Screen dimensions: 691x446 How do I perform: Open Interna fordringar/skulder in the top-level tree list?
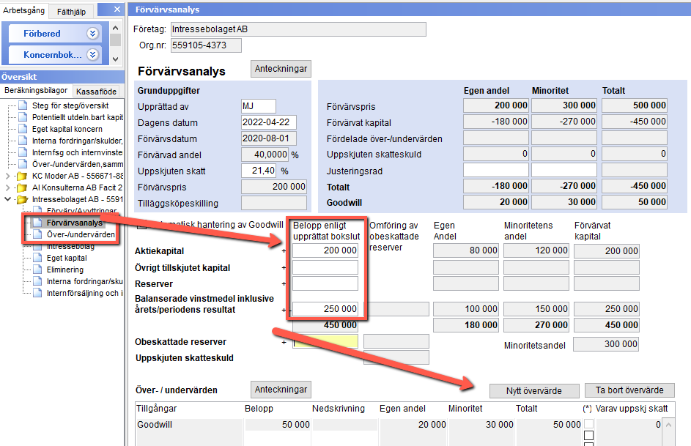77,141
